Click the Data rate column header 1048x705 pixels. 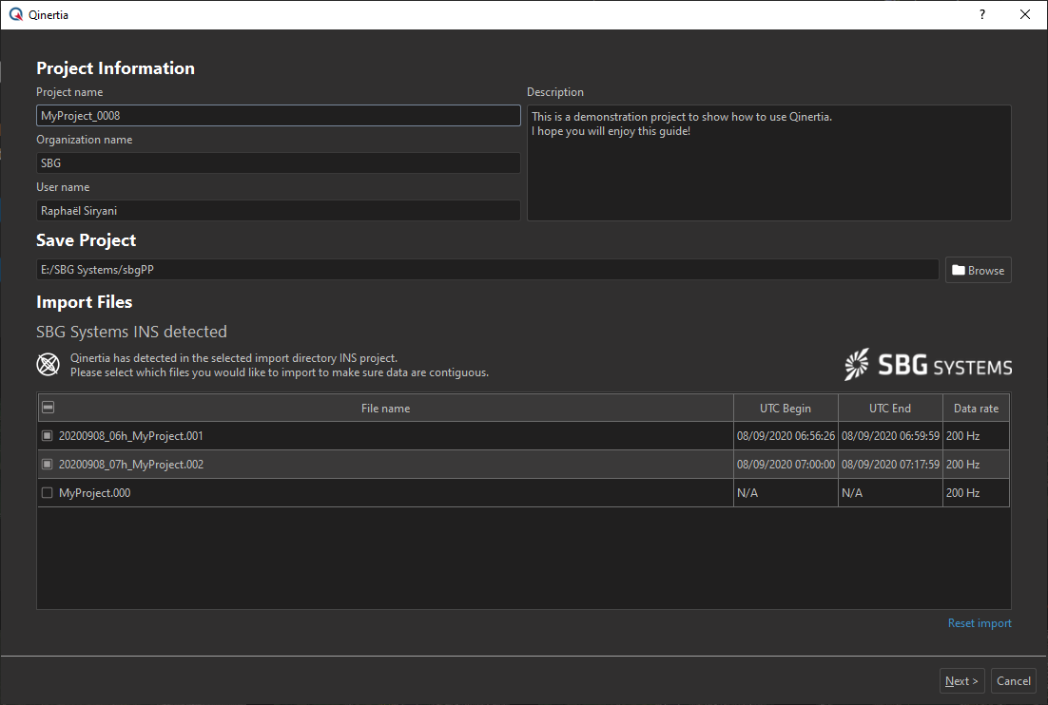point(976,409)
